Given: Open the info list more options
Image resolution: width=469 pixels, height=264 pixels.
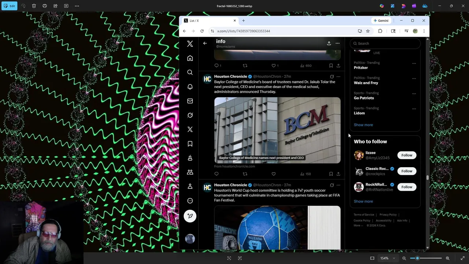Looking at the screenshot, I should click(x=337, y=43).
